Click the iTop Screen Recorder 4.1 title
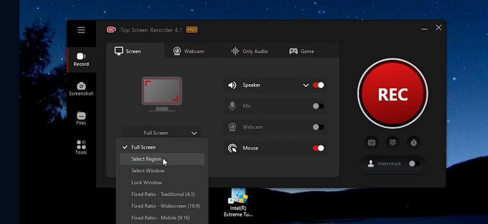This screenshot has height=224, width=488. pos(151,30)
